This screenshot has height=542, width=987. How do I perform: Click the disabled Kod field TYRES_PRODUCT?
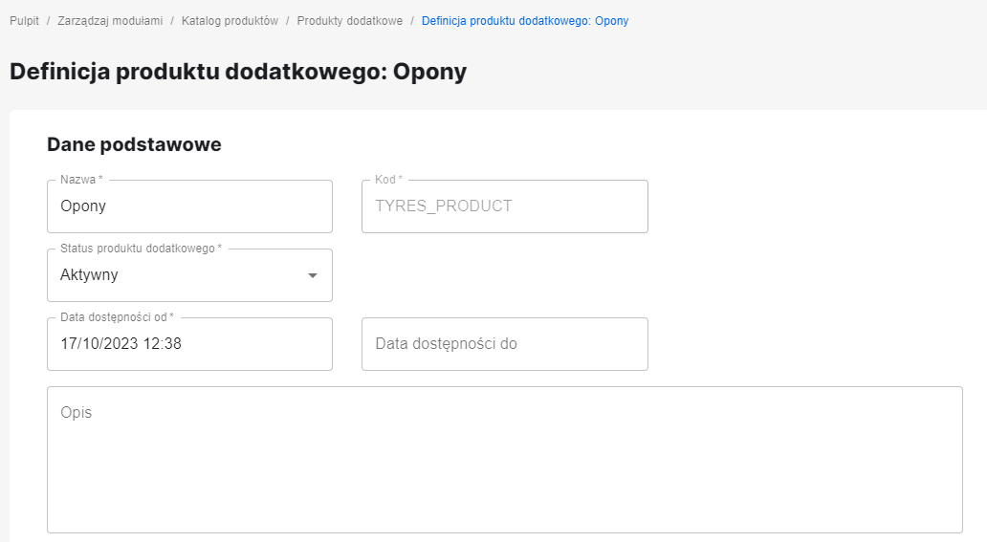(504, 206)
